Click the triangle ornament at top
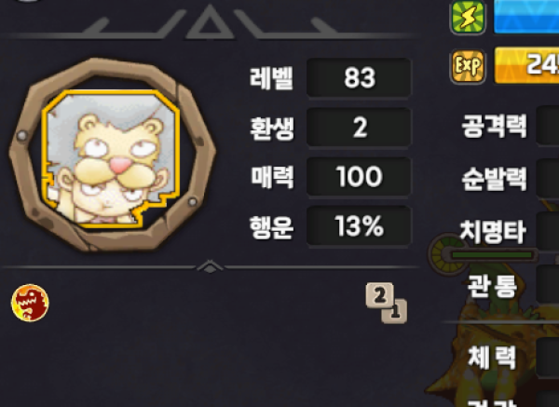The width and height of the screenshot is (559, 407). point(210,22)
